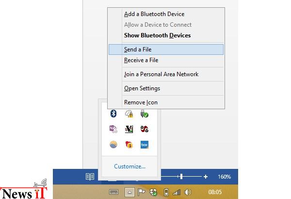Viewport: 291px width, 199px height.
Task: Open the Dropbox icon in the taskbar
Action: (153, 192)
